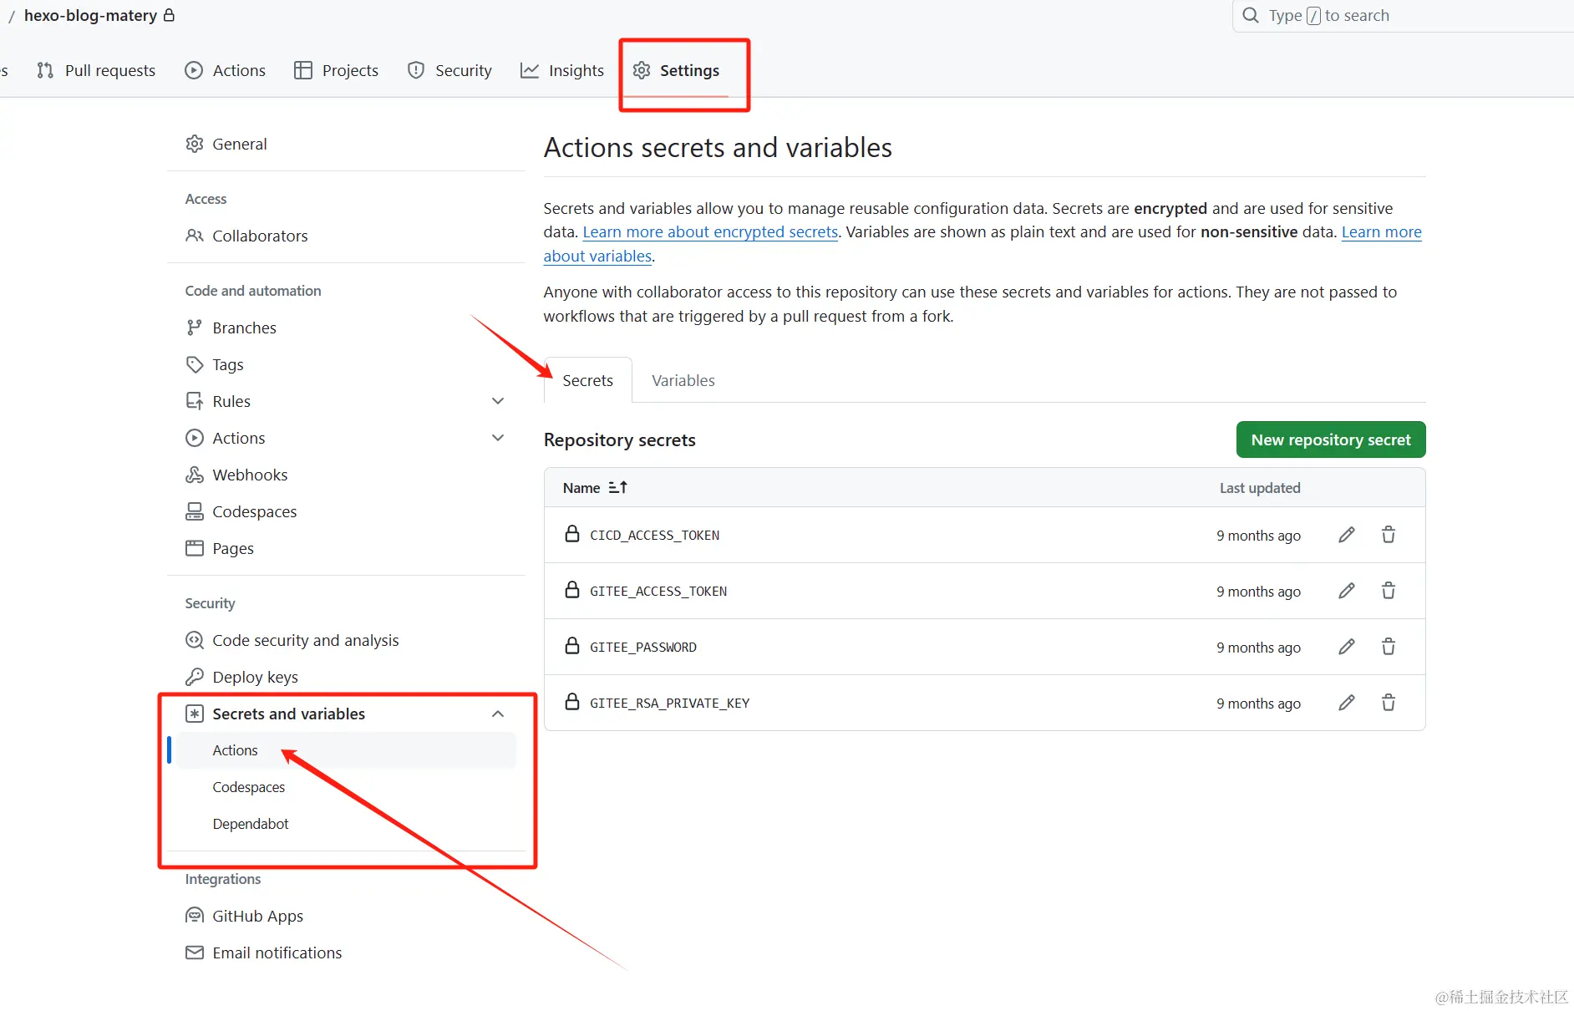The height and width of the screenshot is (1011, 1574).
Task: Open Code security and analysis settings
Action: coord(305,640)
